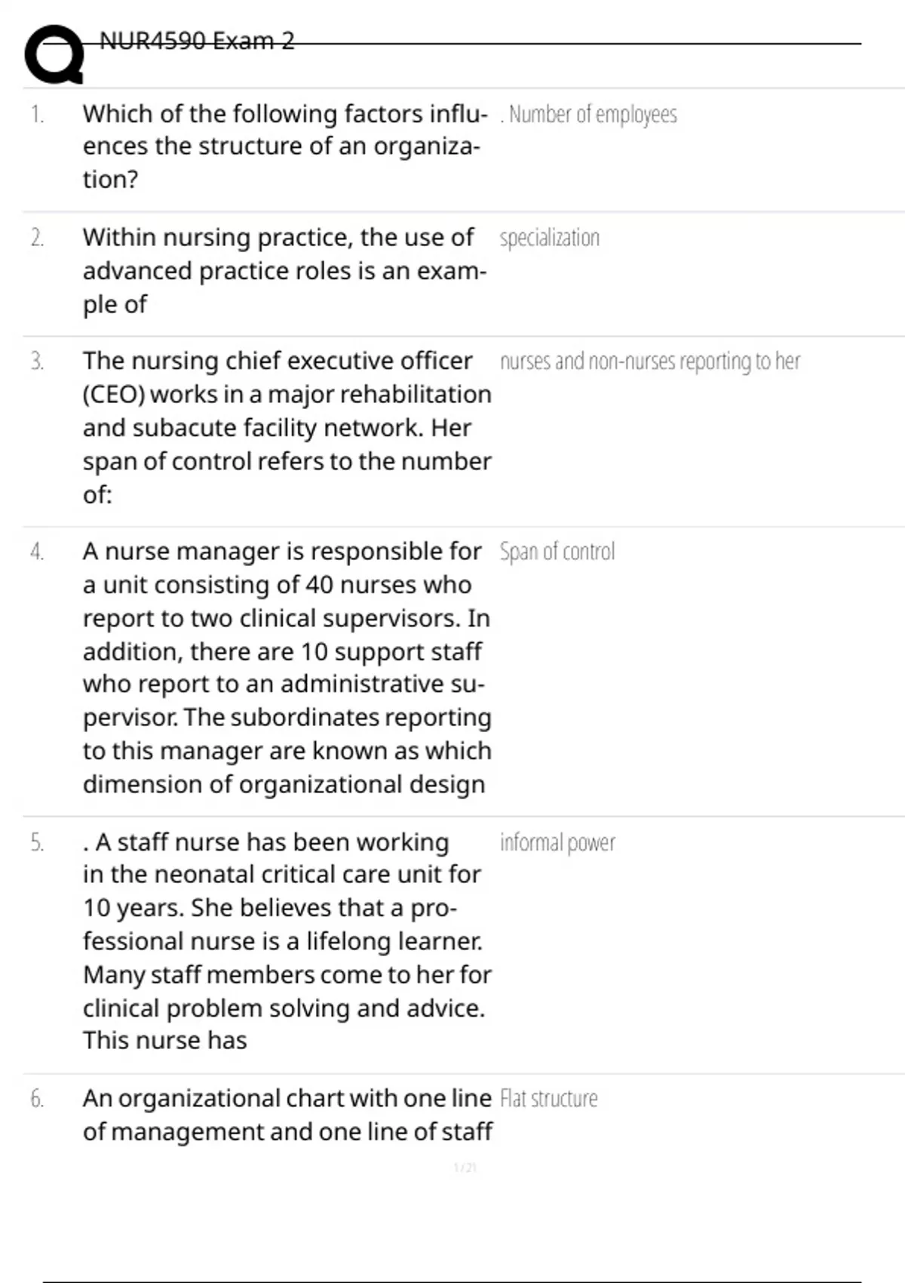Click the neonatal critical care staff nurse question
Image resolution: width=905 pixels, height=1283 pixels.
point(287,940)
